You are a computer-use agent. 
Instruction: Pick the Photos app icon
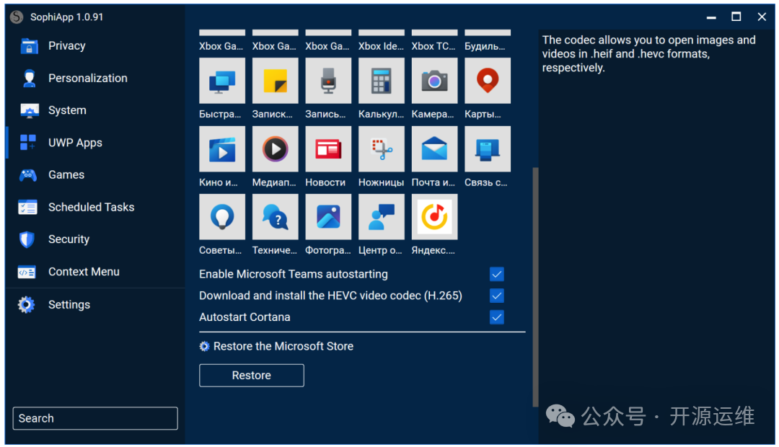(328, 217)
